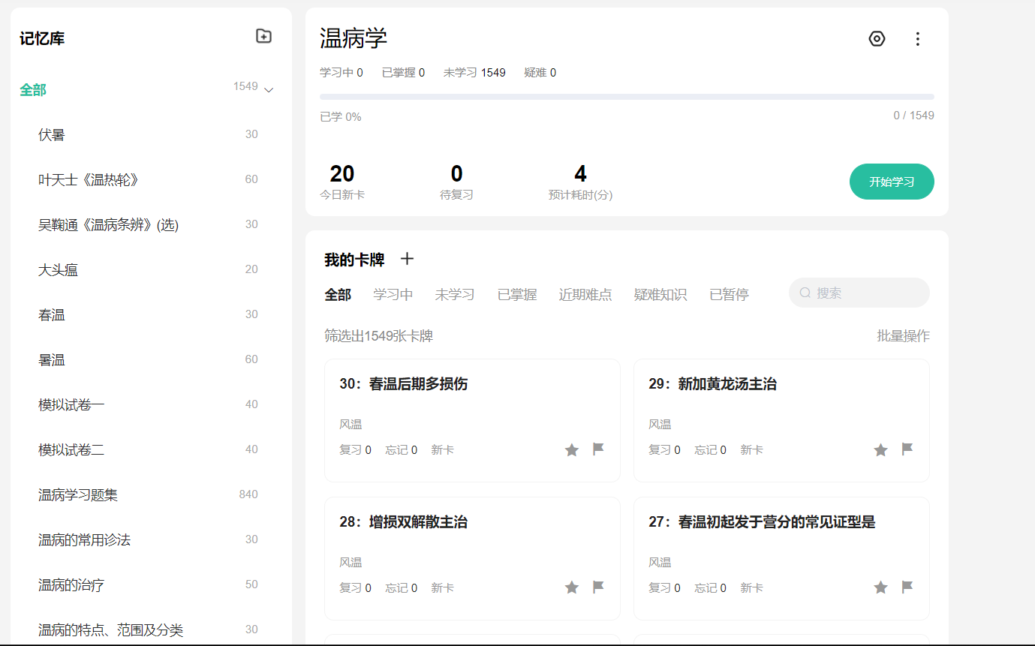
Task: Click the 温病学习题集 count 840
Action: pos(248,494)
